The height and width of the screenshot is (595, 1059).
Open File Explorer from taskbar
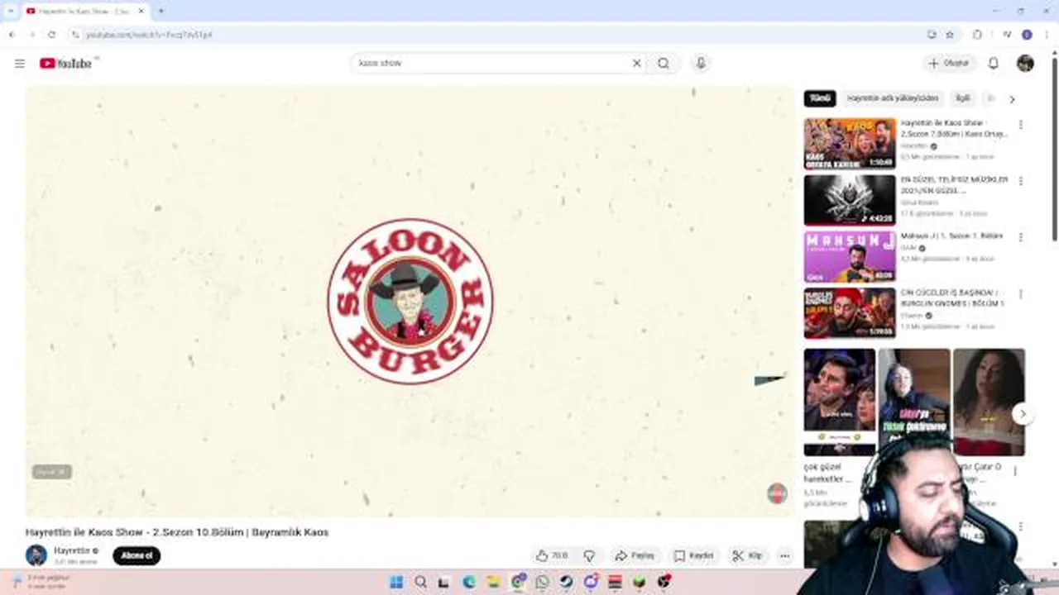click(493, 582)
